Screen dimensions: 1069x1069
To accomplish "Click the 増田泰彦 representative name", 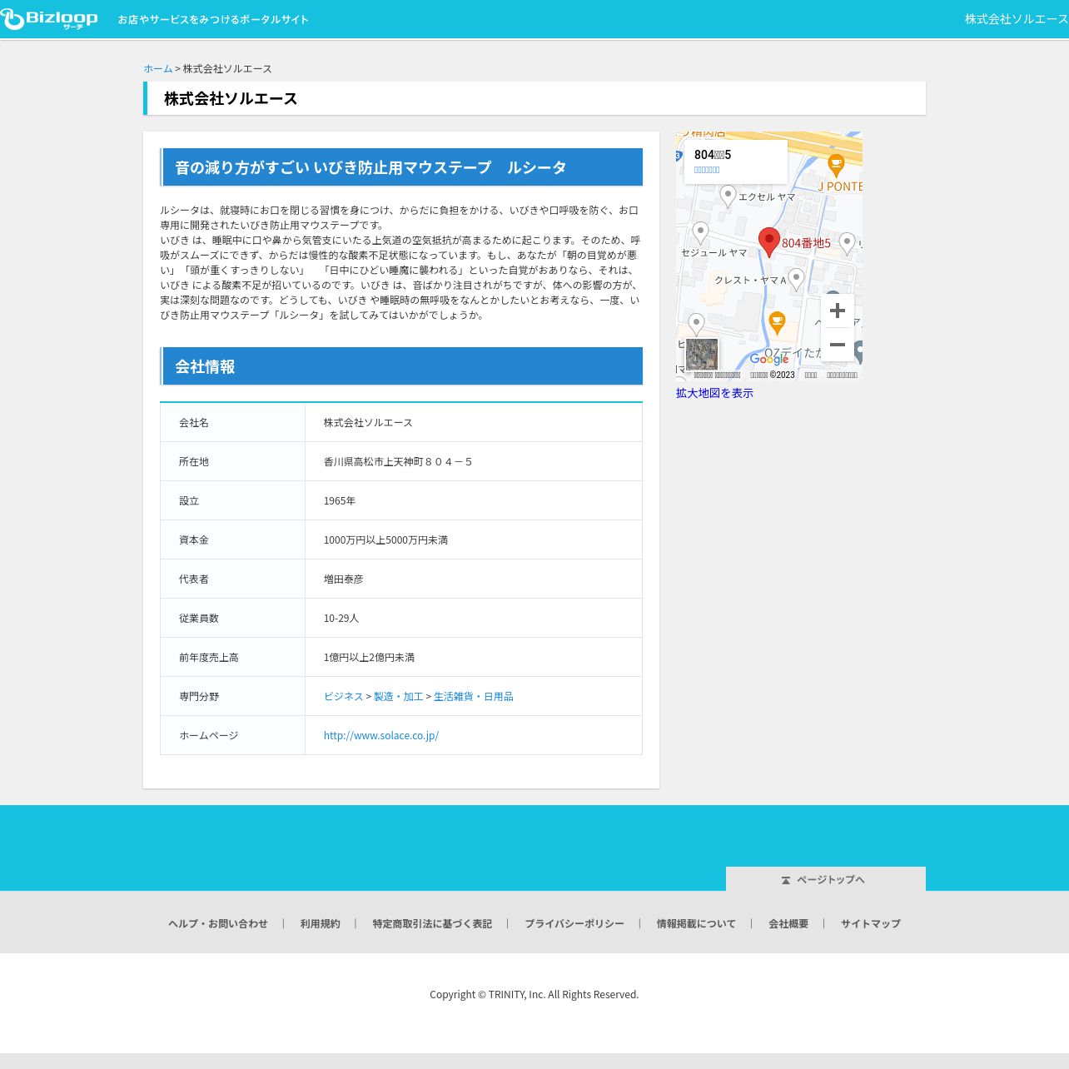I will [x=344, y=579].
